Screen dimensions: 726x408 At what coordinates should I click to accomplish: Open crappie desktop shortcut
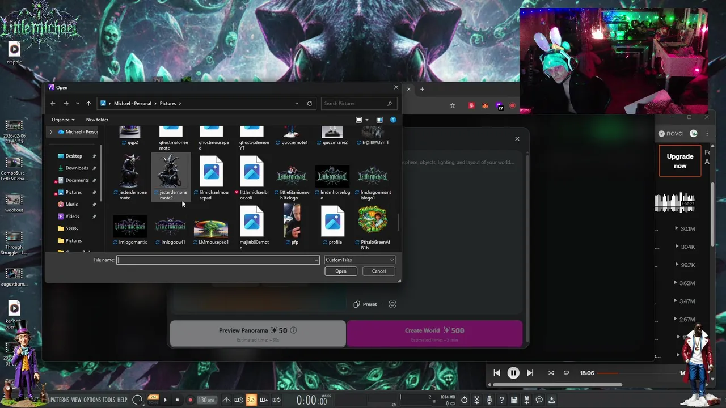pos(14,52)
